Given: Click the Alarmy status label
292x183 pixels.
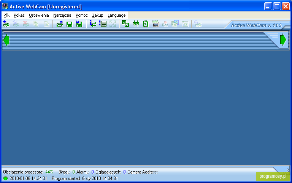Looking at the screenshot, I should [83, 172].
